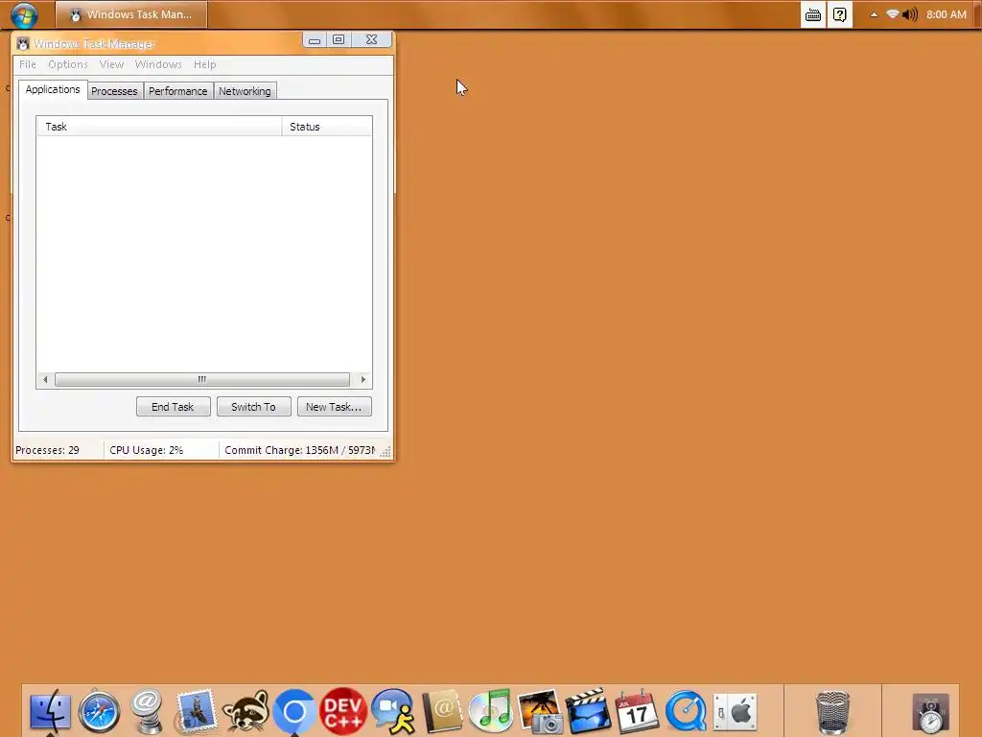This screenshot has height=737, width=982.
Task: Open the stopwatch camera icon in dock
Action: point(930,712)
